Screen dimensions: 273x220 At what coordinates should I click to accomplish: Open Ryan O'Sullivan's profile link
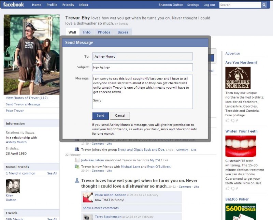click(159, 166)
